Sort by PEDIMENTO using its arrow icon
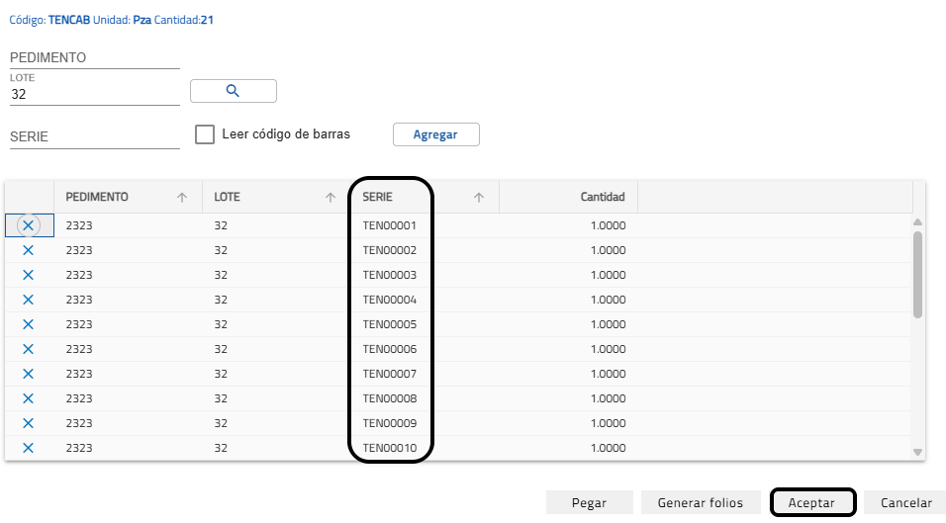The height and width of the screenshot is (523, 946). coord(182,197)
